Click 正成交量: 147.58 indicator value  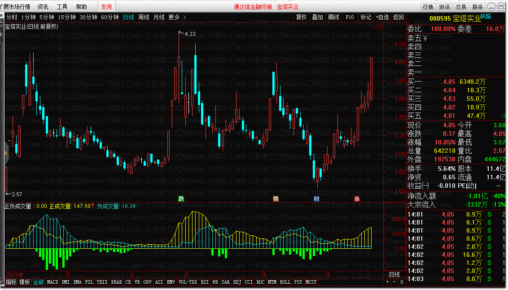pyautogui.click(x=70, y=206)
